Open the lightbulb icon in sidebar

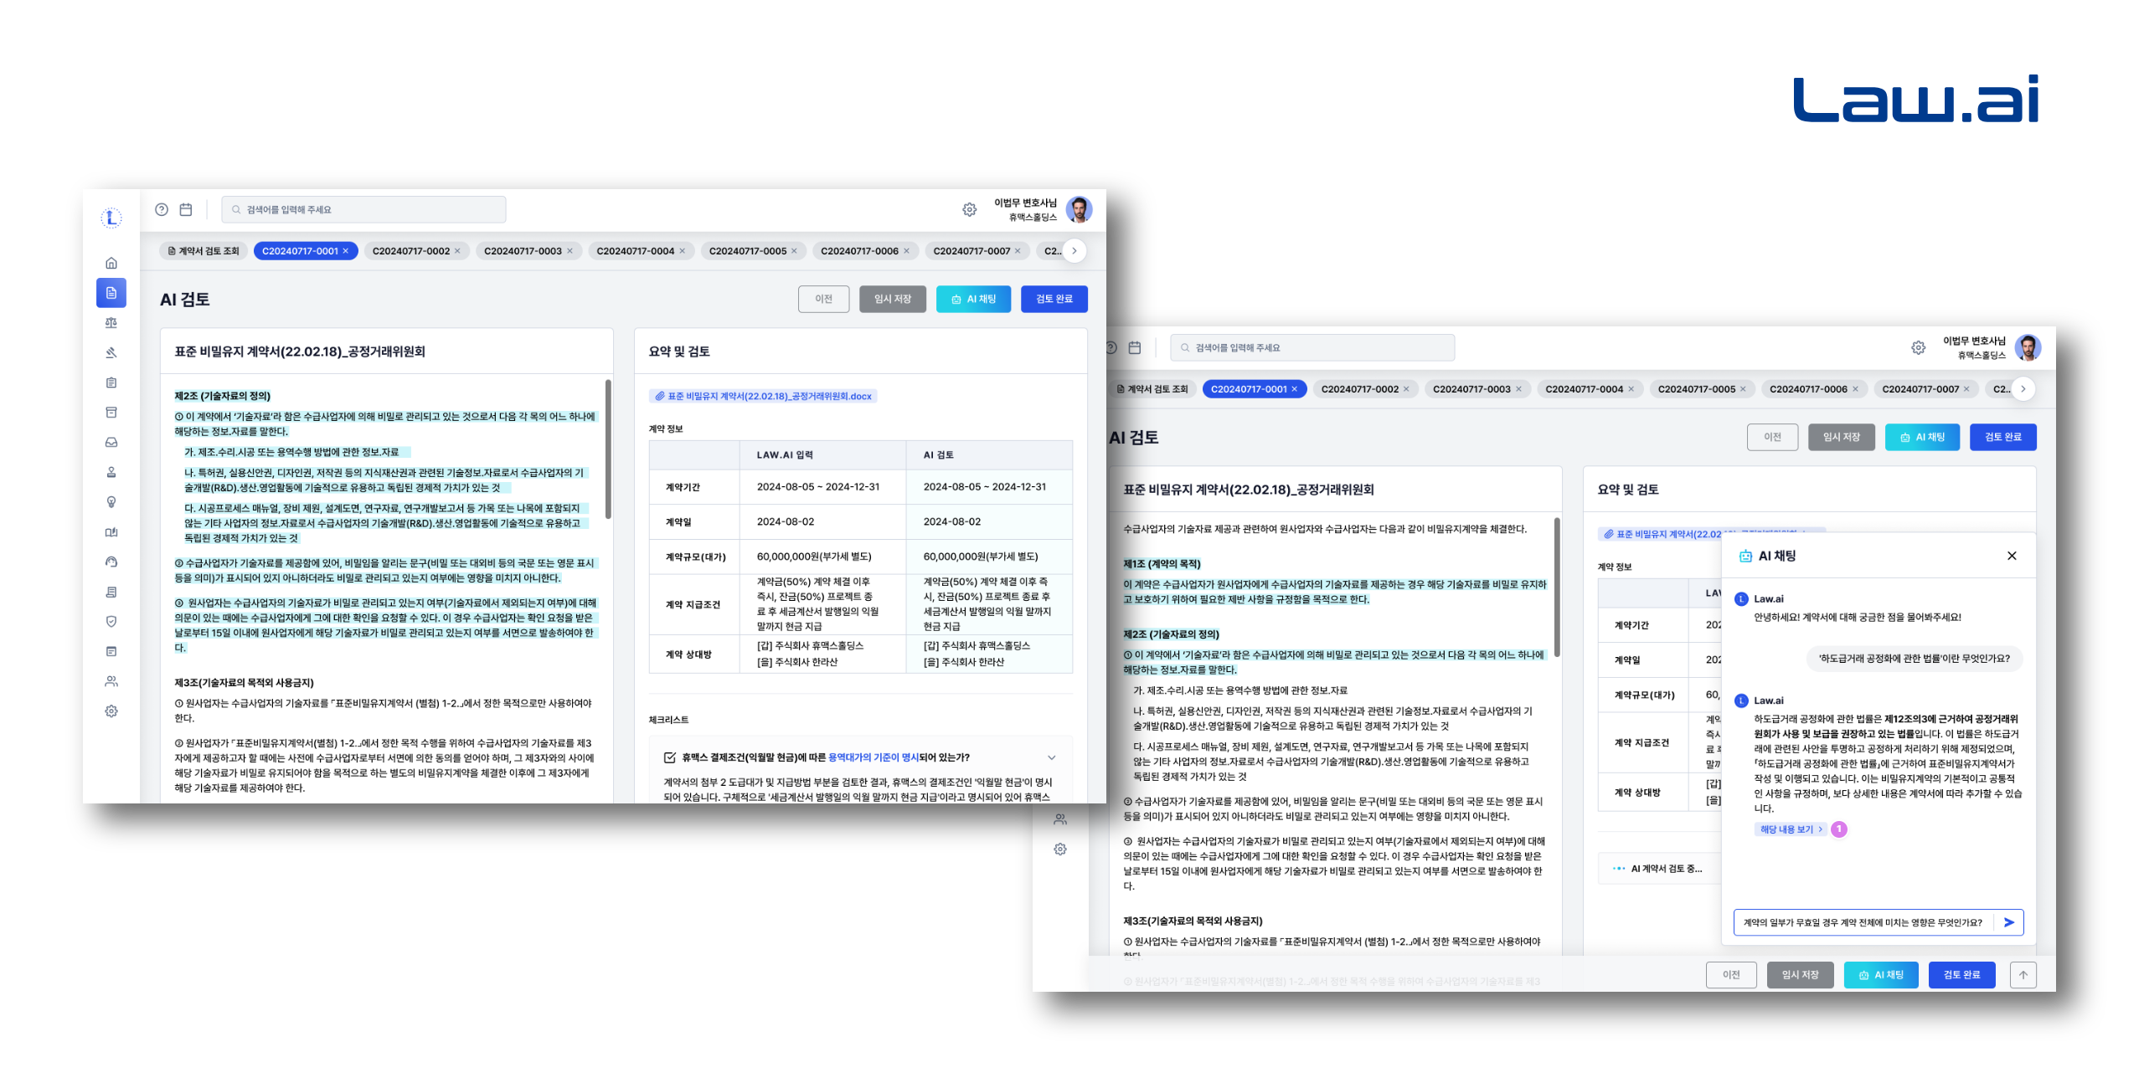pos(111,502)
